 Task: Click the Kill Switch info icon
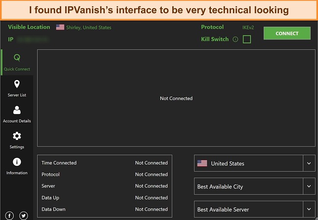coord(235,39)
